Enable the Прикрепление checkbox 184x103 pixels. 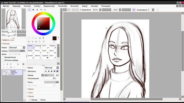coord(3,57)
